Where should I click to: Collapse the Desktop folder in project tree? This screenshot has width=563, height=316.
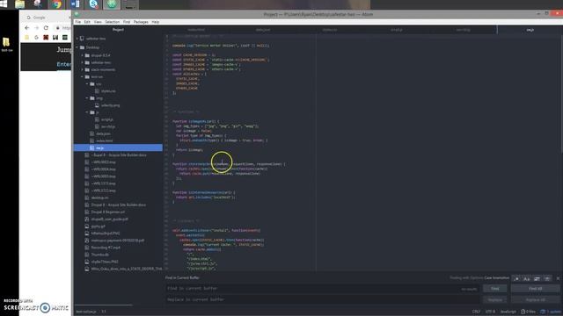tap(77, 47)
